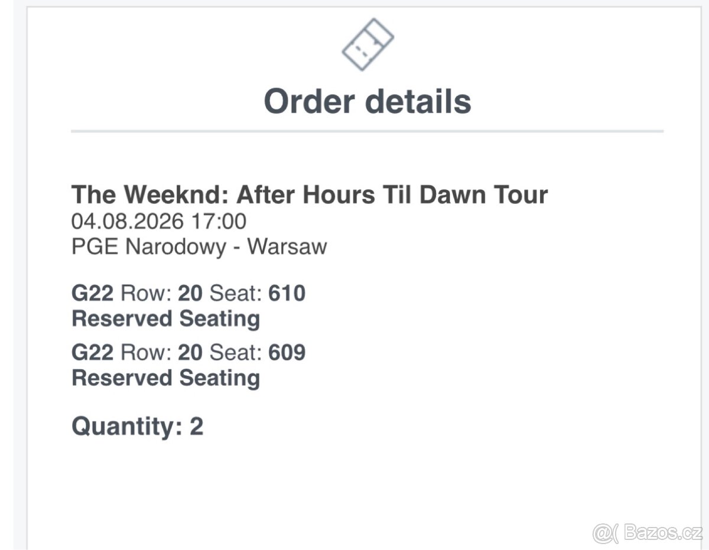
Task: Click Reserved Seating under seat 609
Action: (x=165, y=378)
